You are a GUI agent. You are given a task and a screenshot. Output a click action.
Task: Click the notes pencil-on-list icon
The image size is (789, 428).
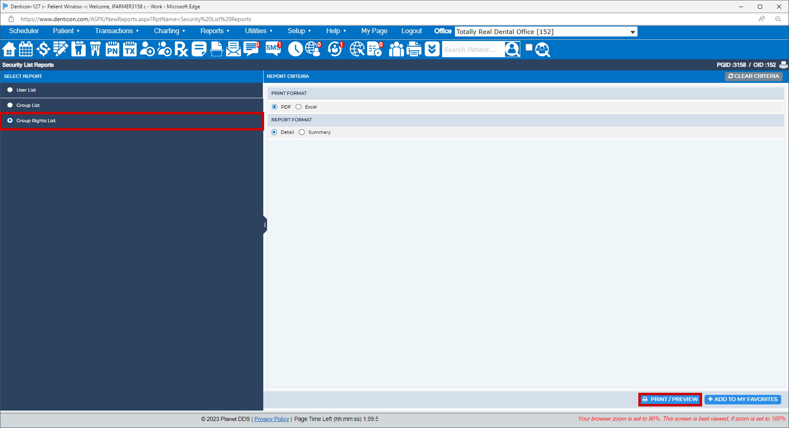(x=60, y=49)
